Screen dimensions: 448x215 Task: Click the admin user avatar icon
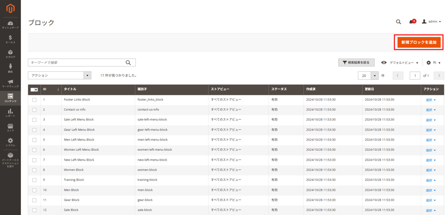point(424,22)
